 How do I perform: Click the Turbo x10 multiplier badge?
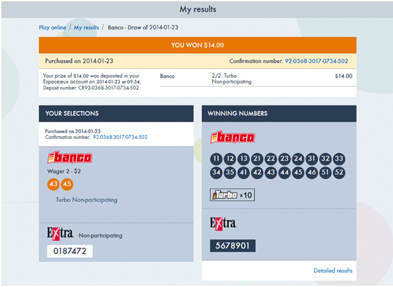pyautogui.click(x=233, y=195)
